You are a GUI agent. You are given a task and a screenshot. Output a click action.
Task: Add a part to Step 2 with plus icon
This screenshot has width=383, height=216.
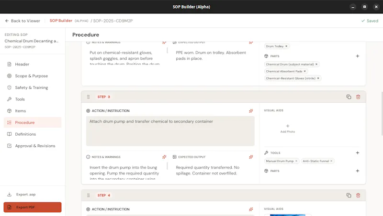pos(357,56)
